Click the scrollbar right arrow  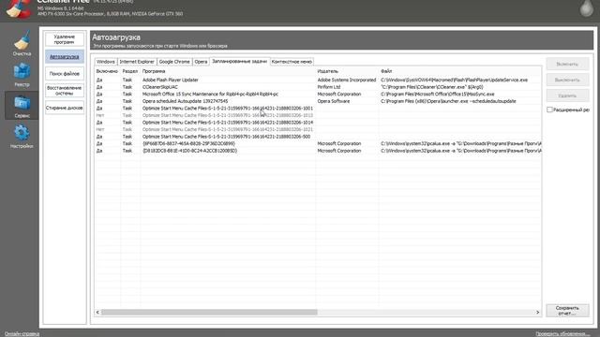point(537,312)
